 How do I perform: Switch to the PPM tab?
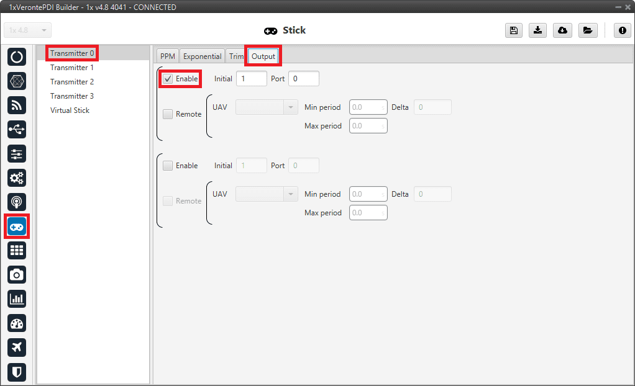(168, 56)
